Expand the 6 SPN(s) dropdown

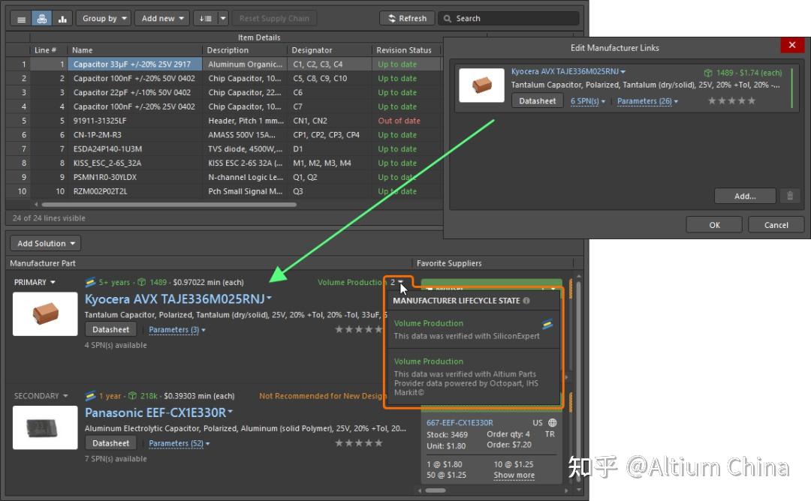coord(587,101)
